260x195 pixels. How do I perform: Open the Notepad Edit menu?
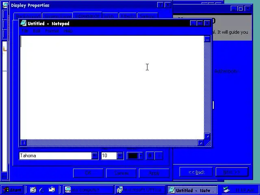tap(37, 31)
